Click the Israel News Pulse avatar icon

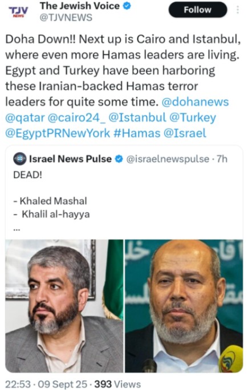click(20, 159)
